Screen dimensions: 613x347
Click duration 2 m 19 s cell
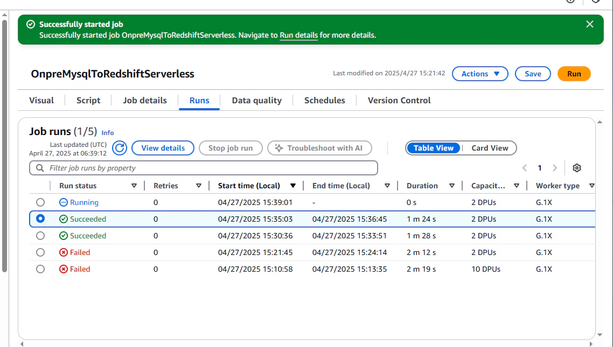coord(421,270)
